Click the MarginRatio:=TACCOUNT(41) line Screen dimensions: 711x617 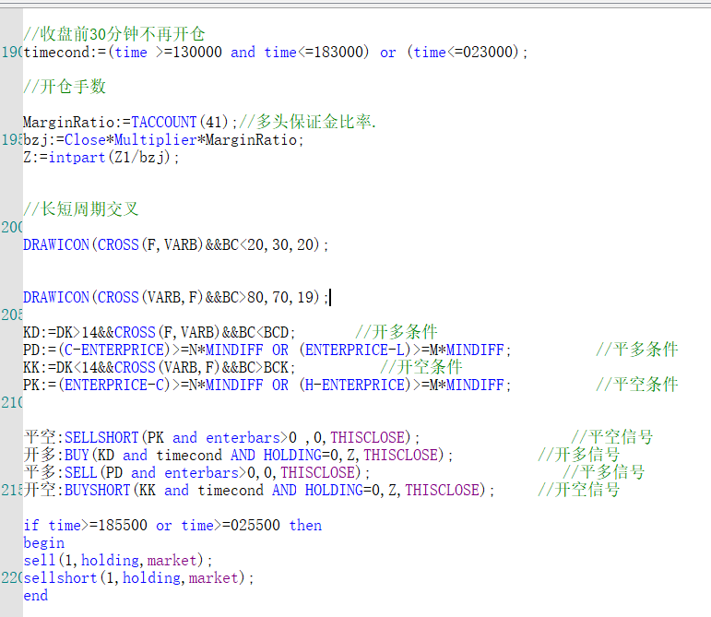[x=130, y=122]
